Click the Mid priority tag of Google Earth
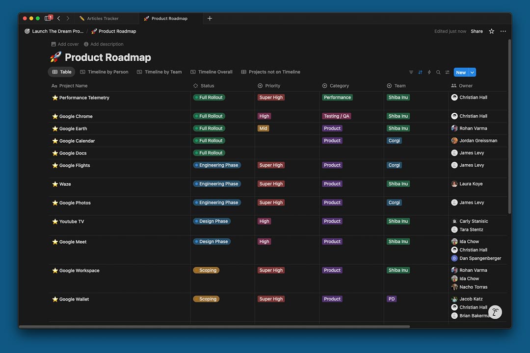This screenshot has height=353, width=530. click(x=264, y=128)
